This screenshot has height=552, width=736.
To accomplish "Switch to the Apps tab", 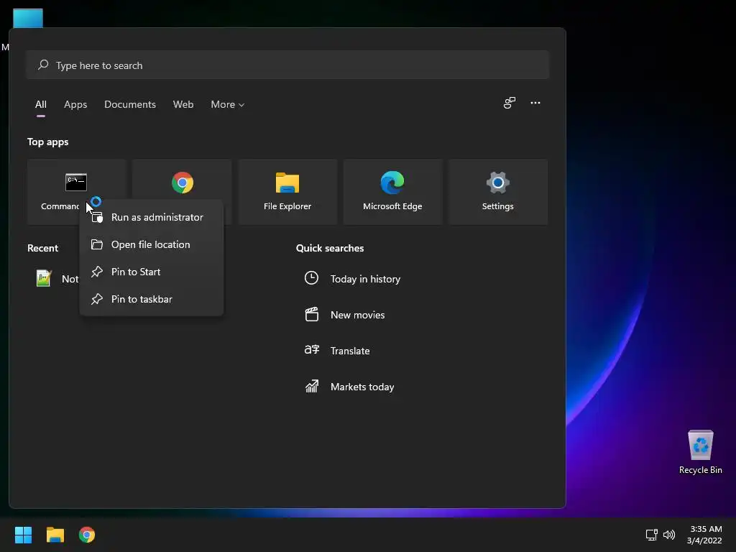I will 75,105.
